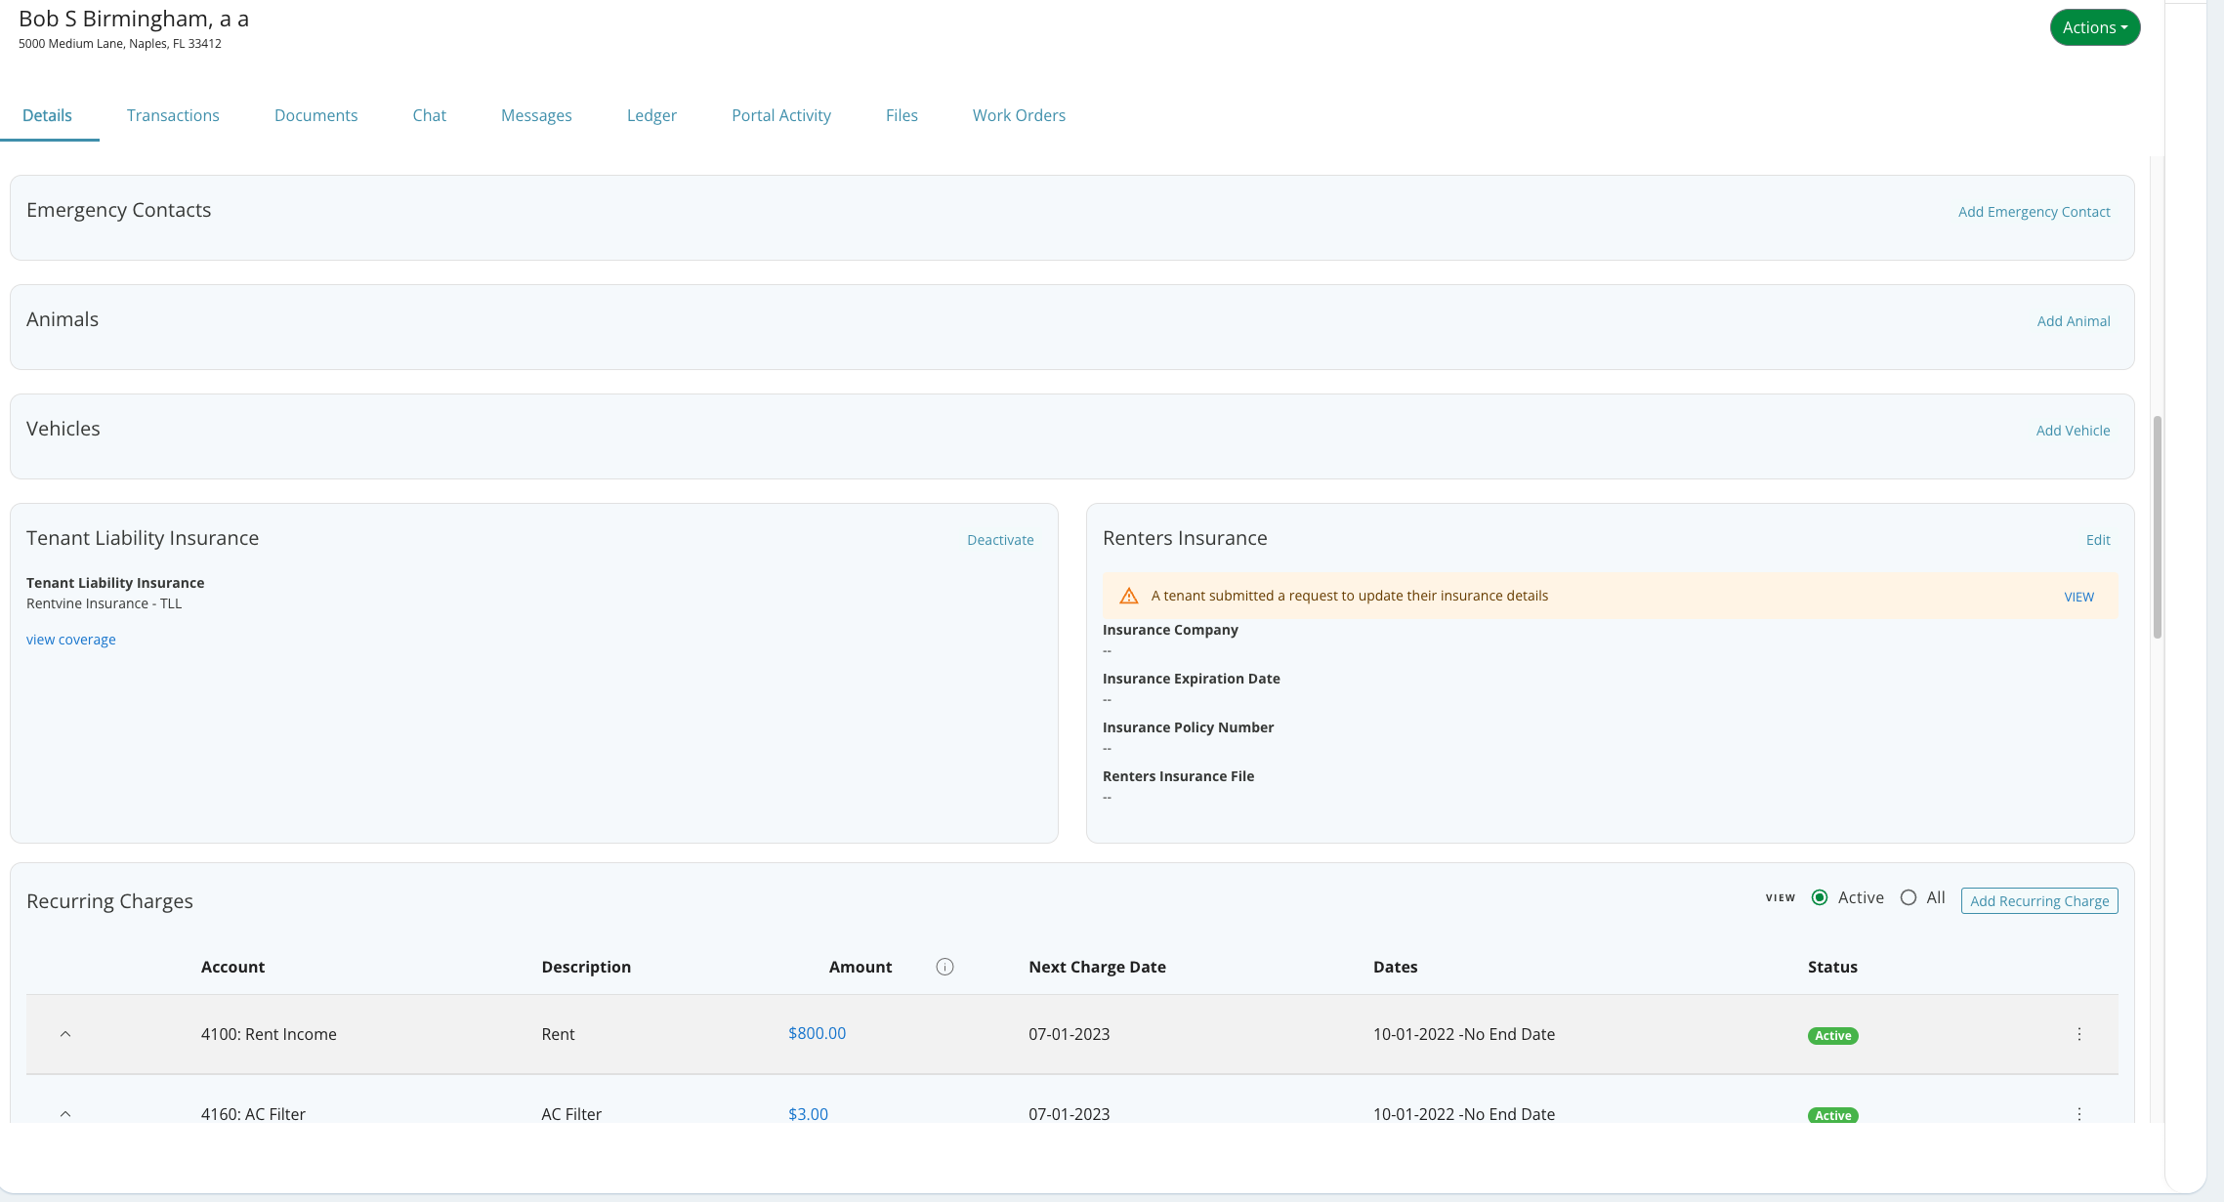View tenant's insurance update request
Image resolution: width=2224 pixels, height=1202 pixels.
tap(2078, 597)
